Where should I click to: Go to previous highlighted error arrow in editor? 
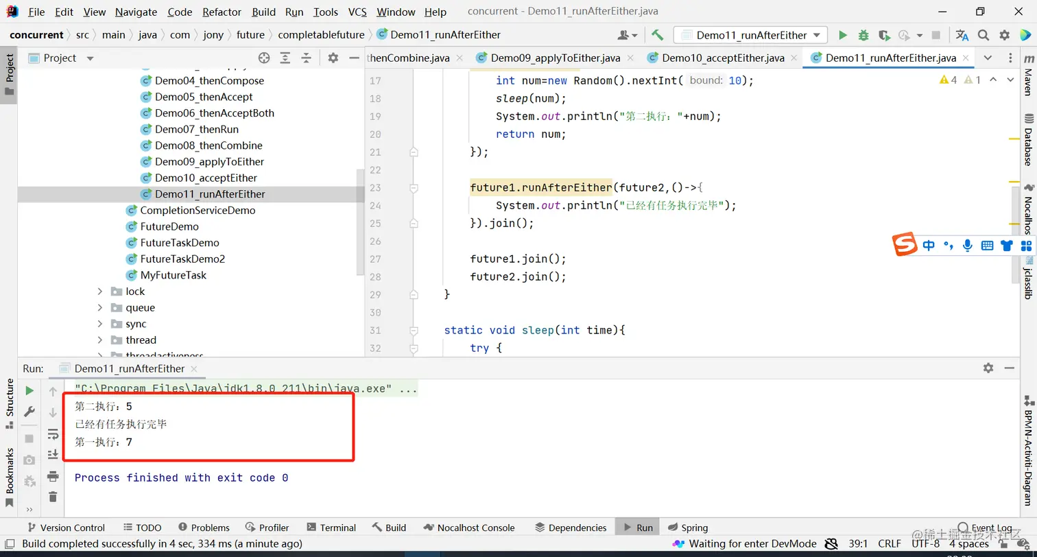click(993, 80)
